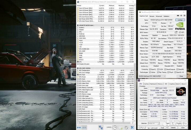Click Vcore sensor row icon

click(78, 40)
